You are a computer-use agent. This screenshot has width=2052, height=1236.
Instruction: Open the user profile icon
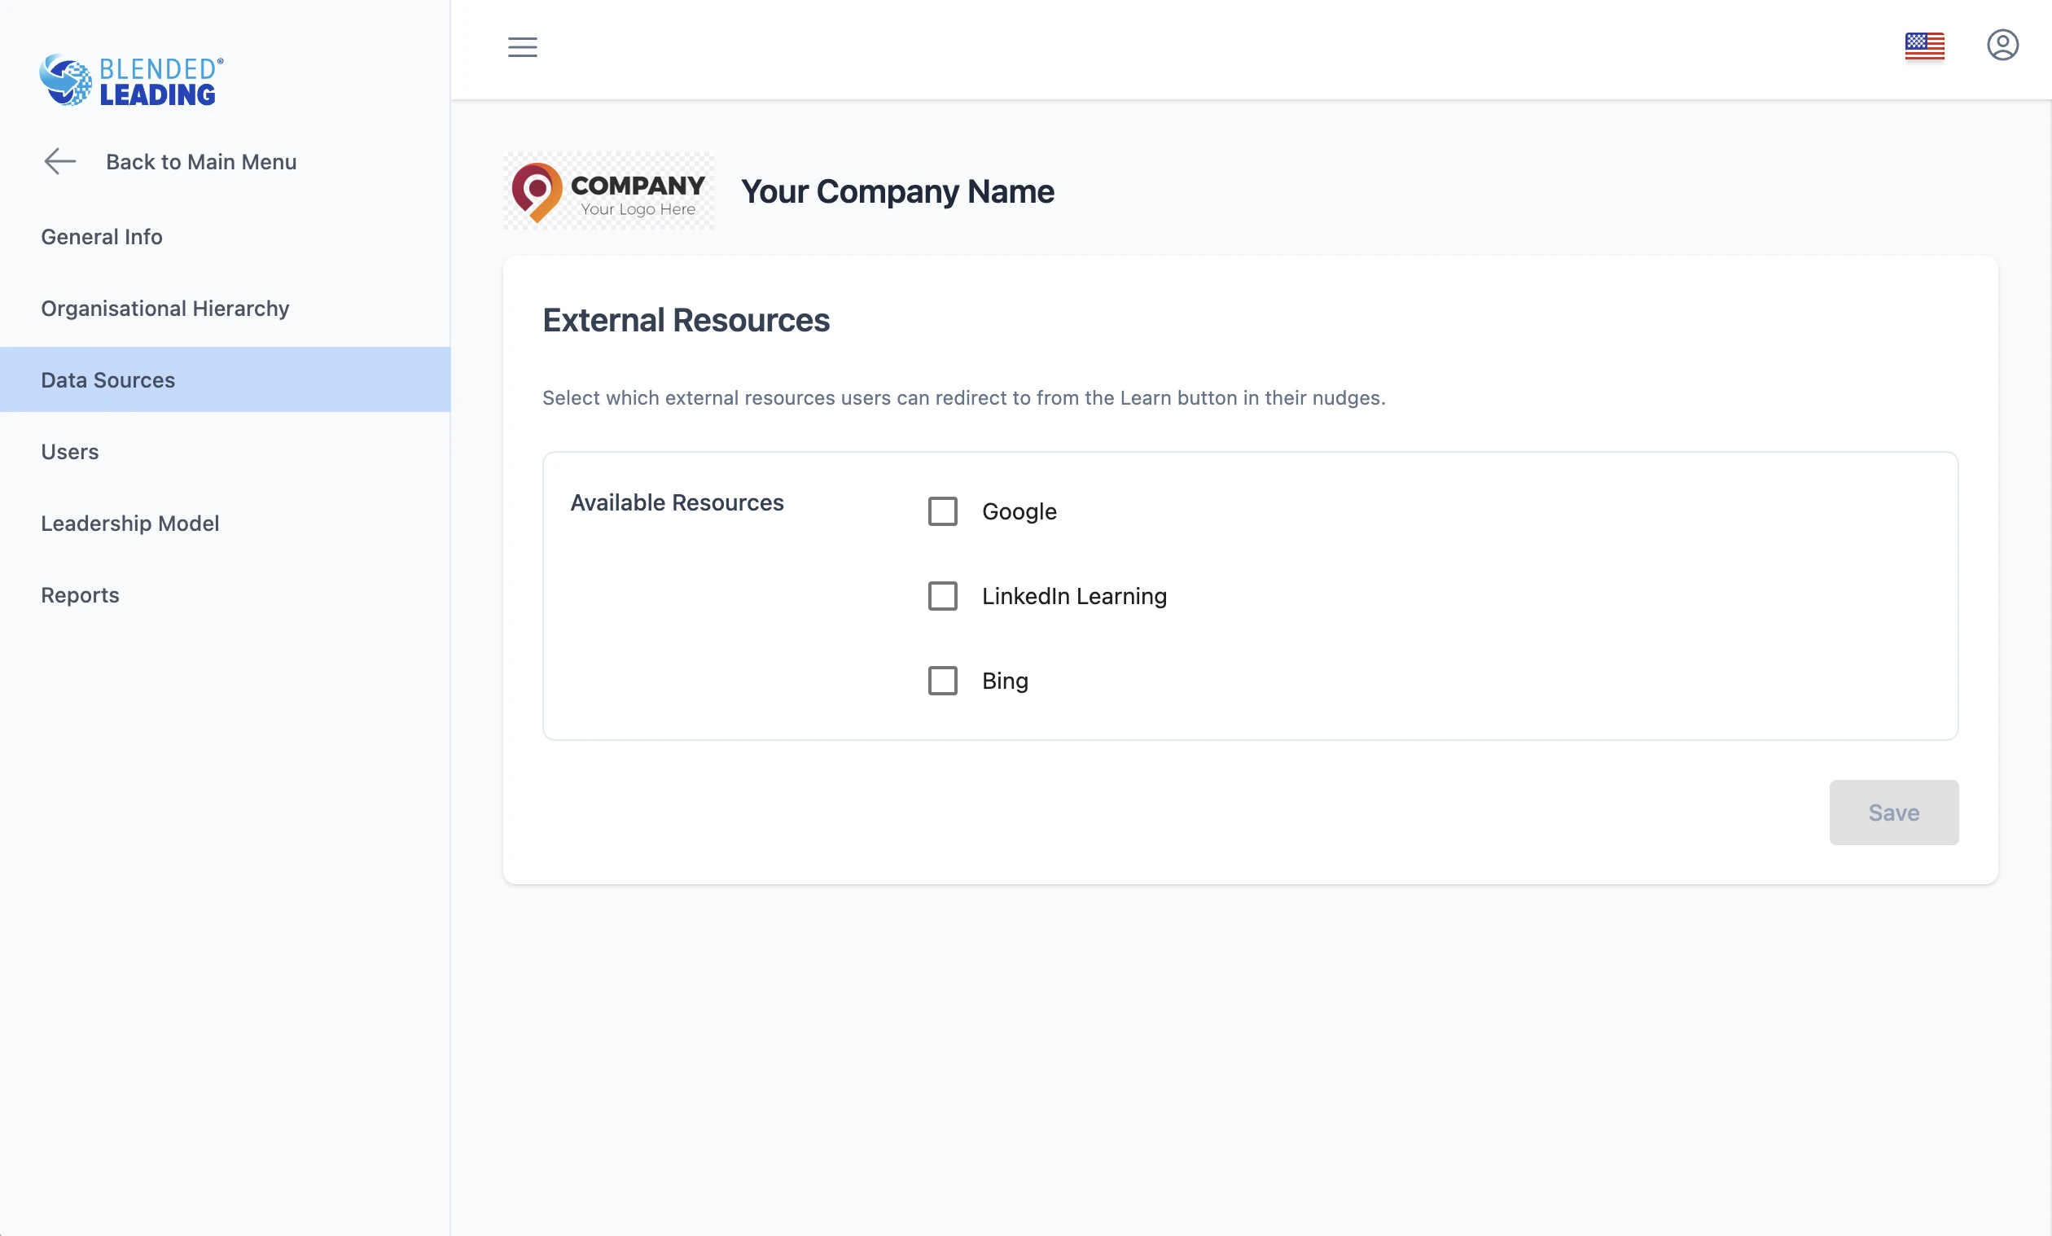tap(2002, 45)
